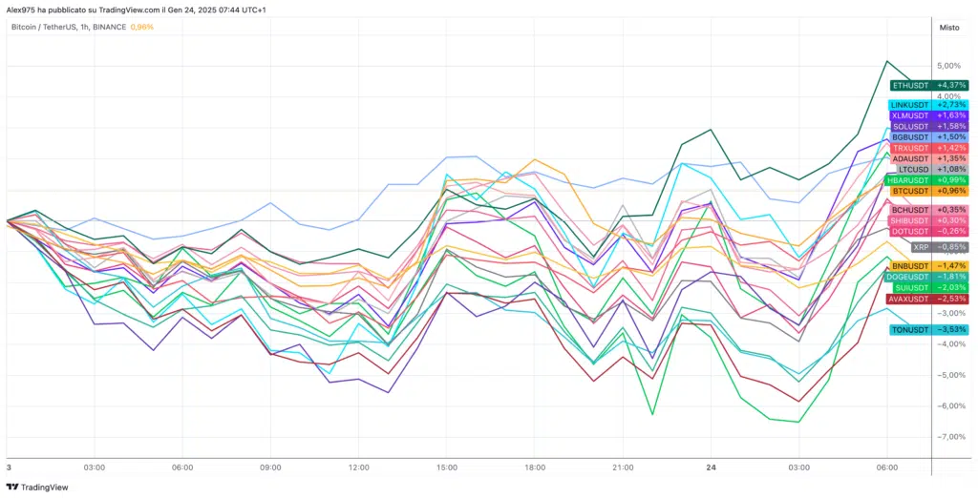978x498 pixels.
Task: Click the ETHUSDT price label
Action: (909, 85)
